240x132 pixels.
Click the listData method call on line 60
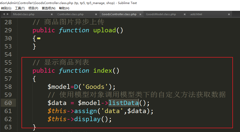pyautogui.click(x=123, y=103)
